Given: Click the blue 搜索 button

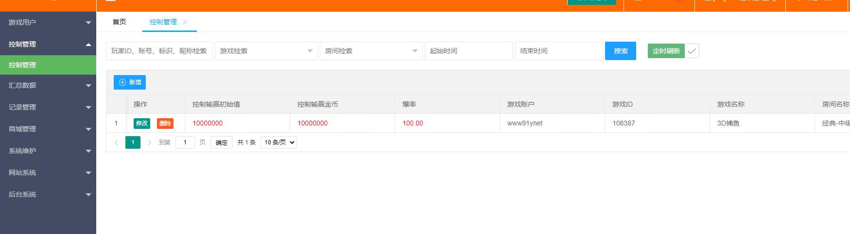Looking at the screenshot, I should [x=621, y=51].
